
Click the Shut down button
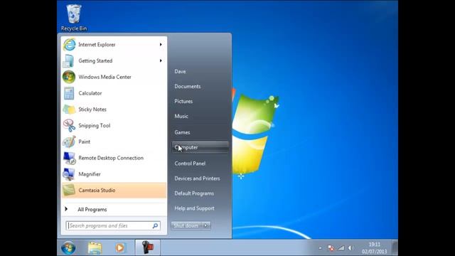(186, 225)
